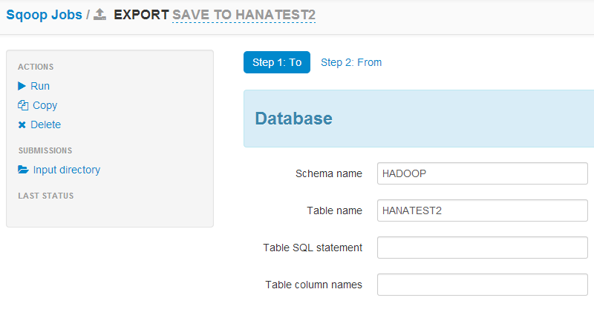
Task: Click the EXPORT job type label
Action: (x=141, y=15)
